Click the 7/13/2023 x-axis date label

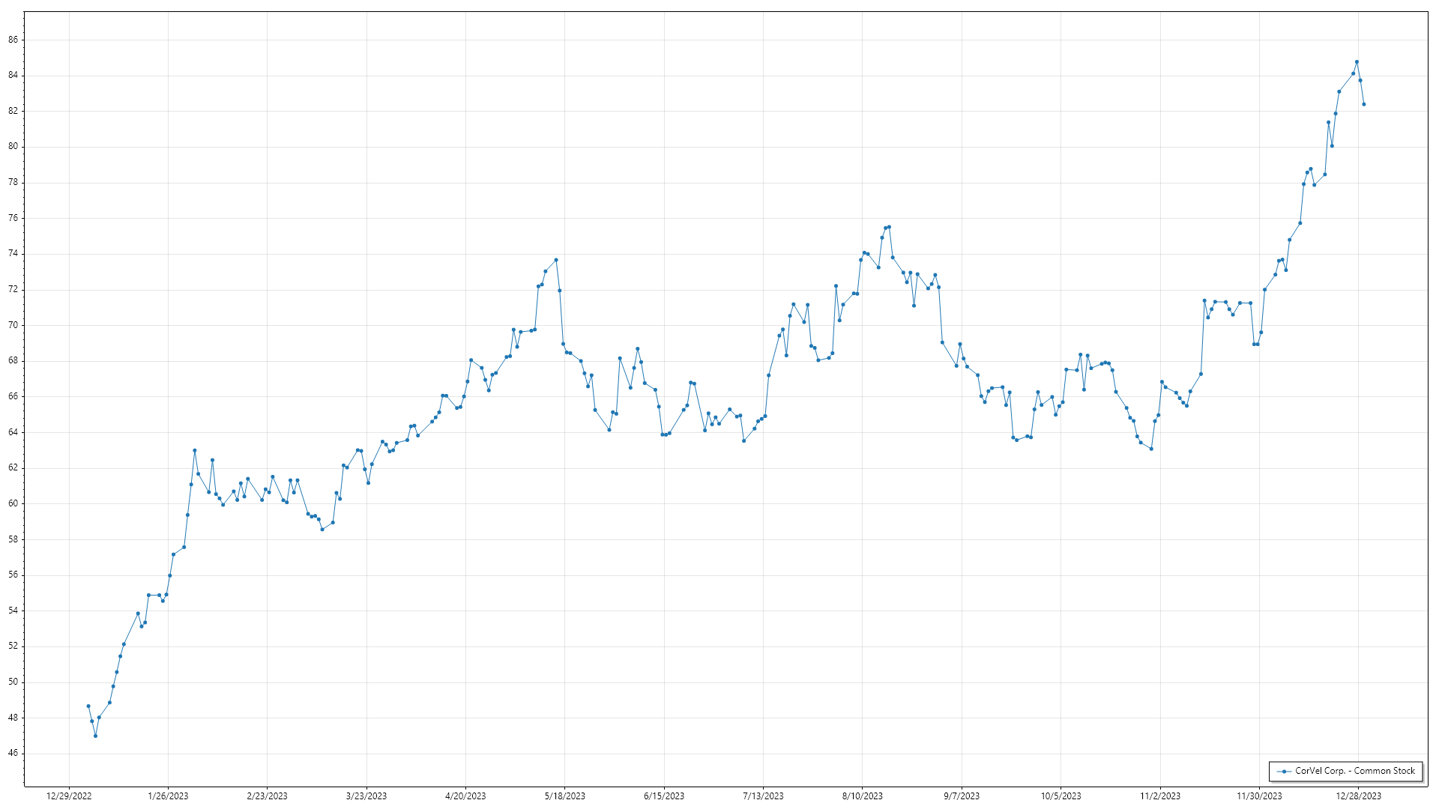763,796
